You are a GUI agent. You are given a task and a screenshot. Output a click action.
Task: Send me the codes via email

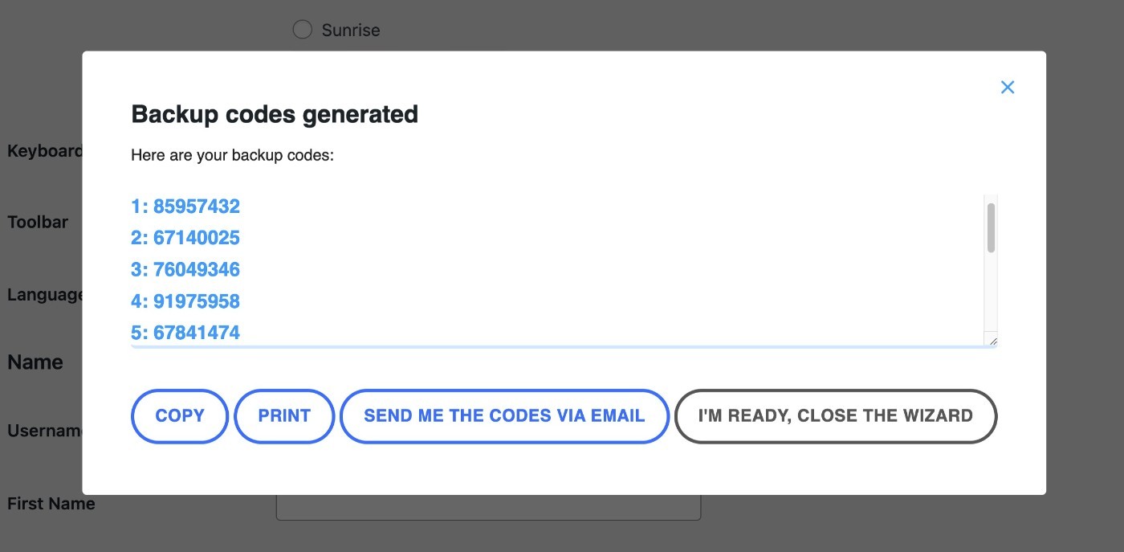(x=504, y=416)
